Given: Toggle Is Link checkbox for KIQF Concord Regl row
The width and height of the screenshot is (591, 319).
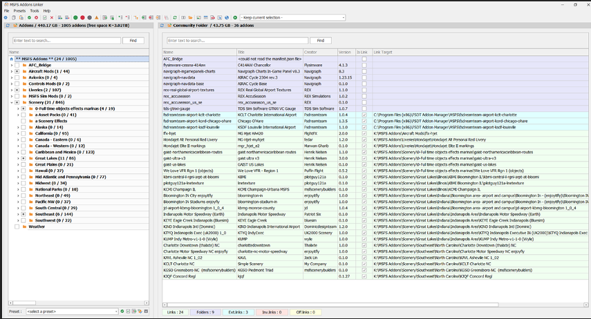Looking at the screenshot, I should pyautogui.click(x=364, y=276).
